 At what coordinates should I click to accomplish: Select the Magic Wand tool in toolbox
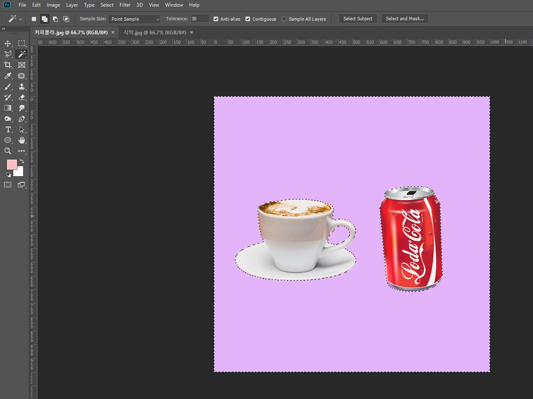pyautogui.click(x=22, y=54)
